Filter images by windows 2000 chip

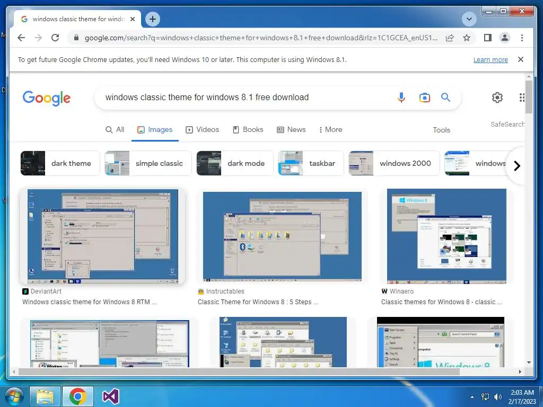click(395, 163)
